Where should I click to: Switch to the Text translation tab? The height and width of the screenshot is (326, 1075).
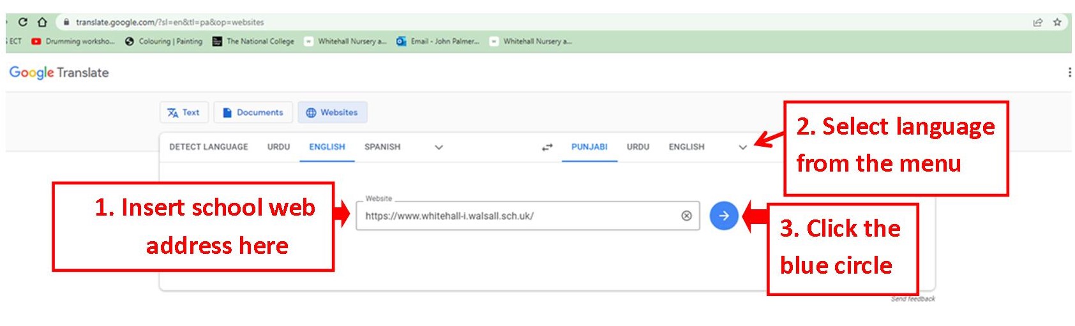(183, 112)
